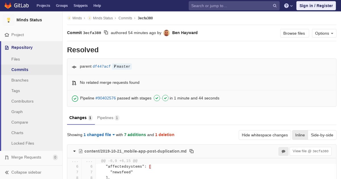Image resolution: width=341 pixels, height=179 pixels.
Task: Switch diff view to Inline
Action: point(300,135)
